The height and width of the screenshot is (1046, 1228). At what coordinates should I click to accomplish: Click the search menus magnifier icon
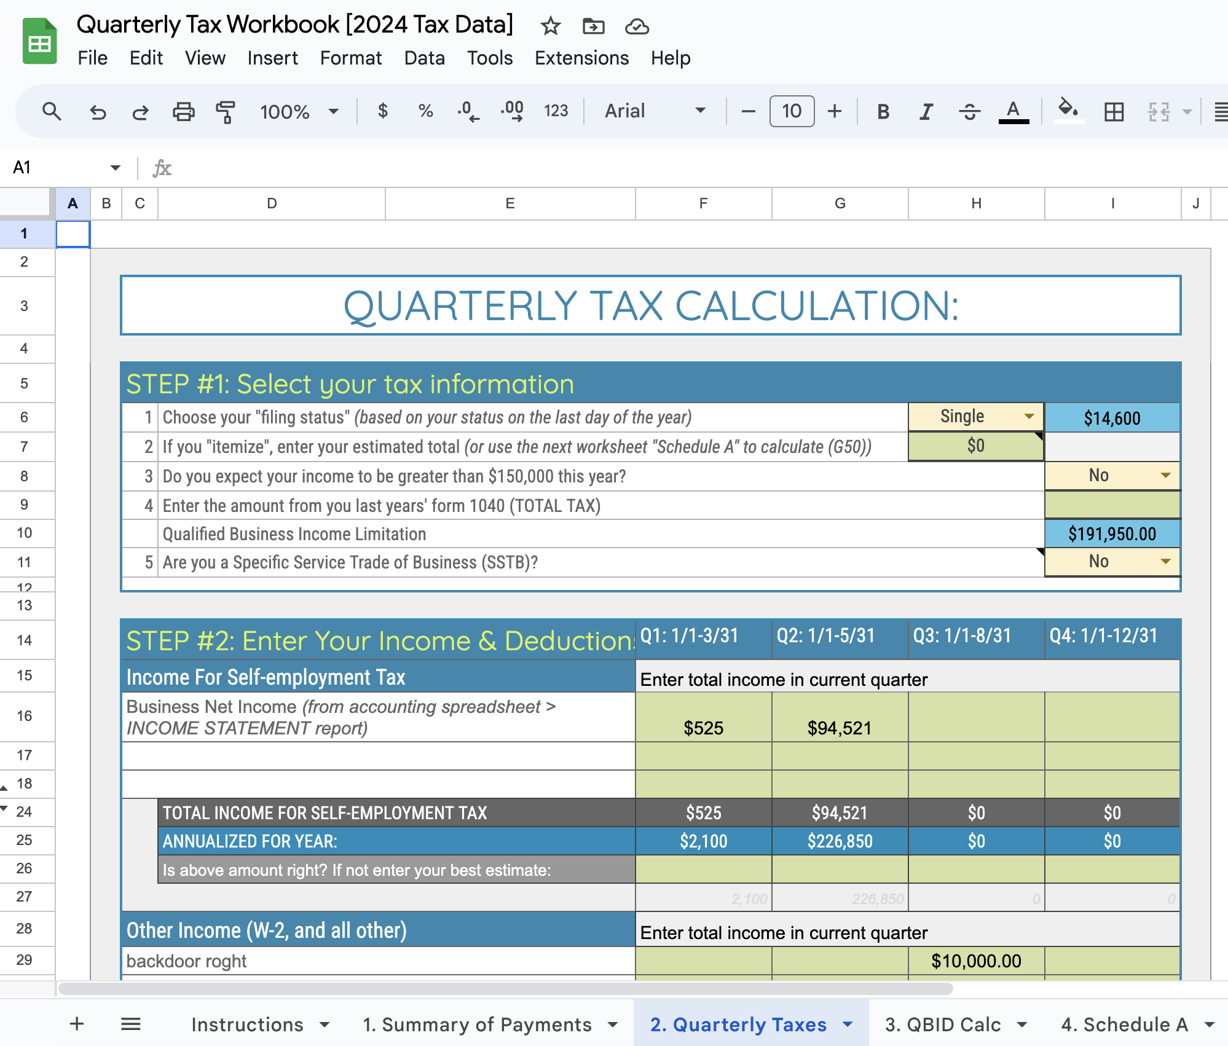(x=52, y=112)
